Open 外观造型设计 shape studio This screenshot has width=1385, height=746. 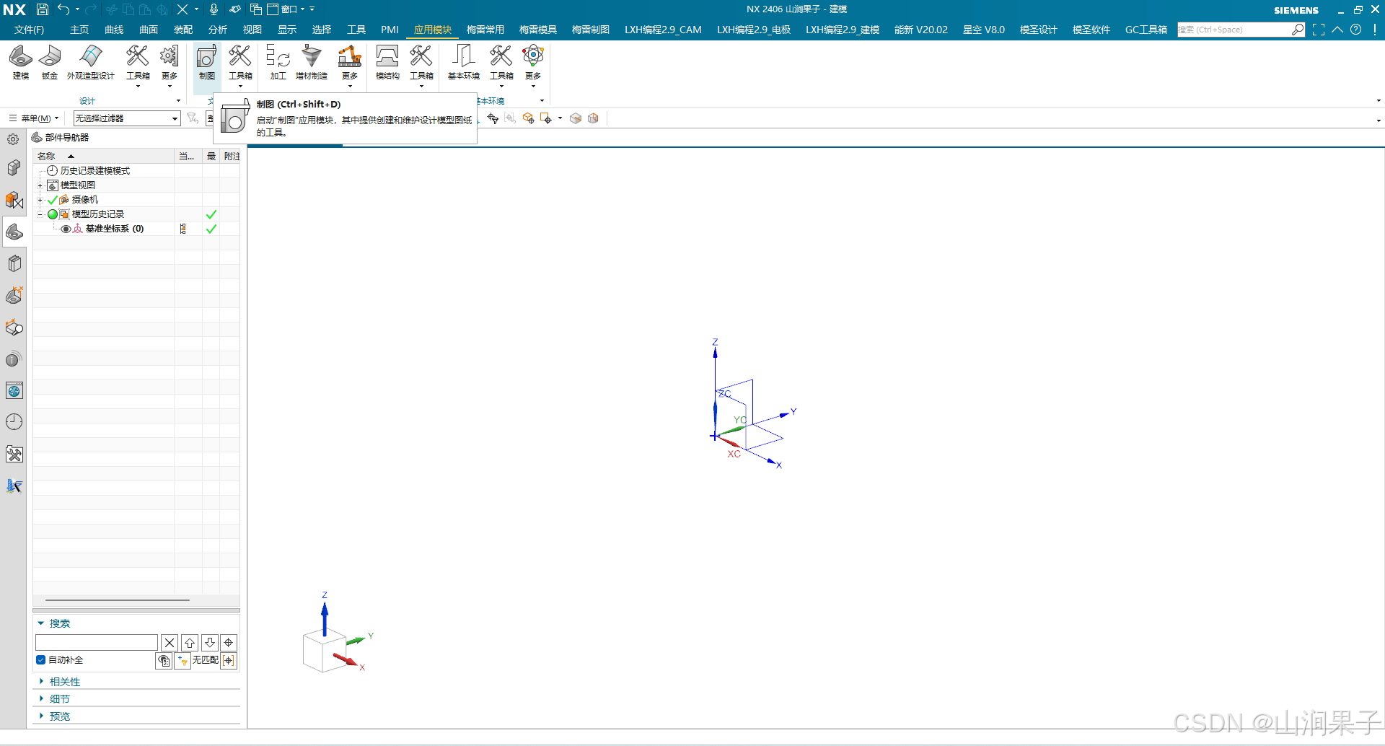(91, 62)
